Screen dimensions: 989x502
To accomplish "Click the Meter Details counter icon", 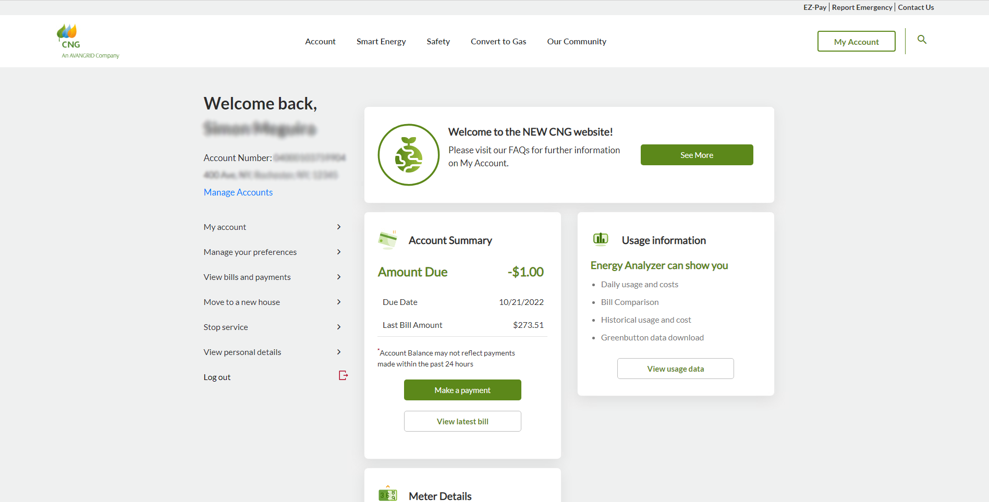I will coord(387,494).
